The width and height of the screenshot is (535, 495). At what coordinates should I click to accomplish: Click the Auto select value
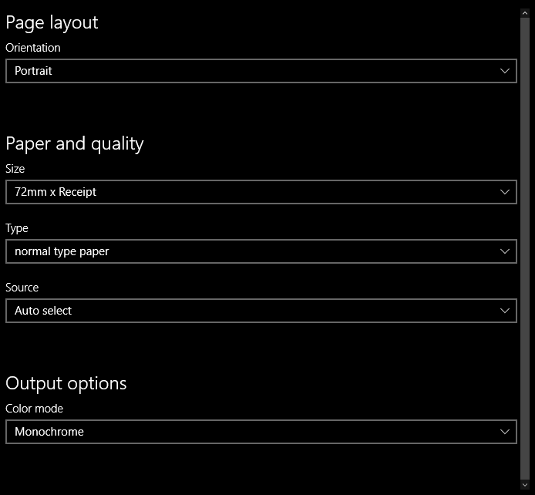(43, 311)
